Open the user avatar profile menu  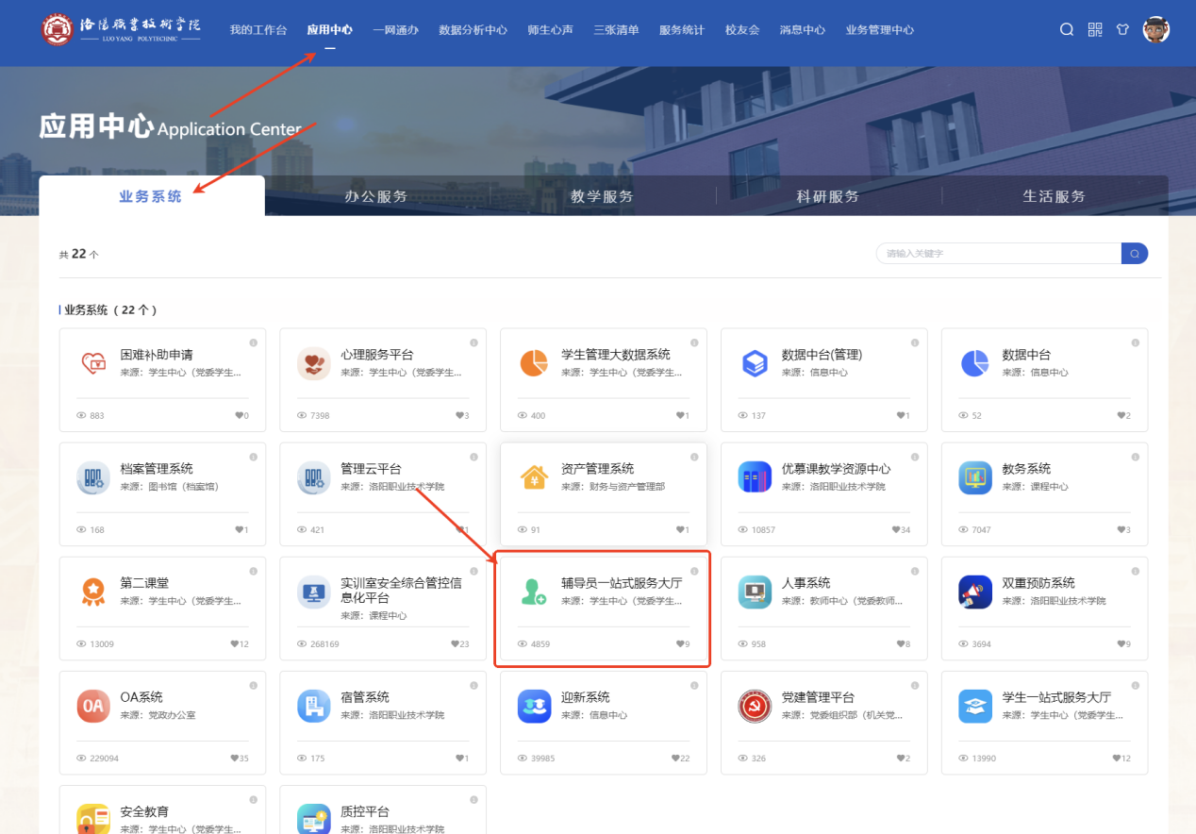1155,29
